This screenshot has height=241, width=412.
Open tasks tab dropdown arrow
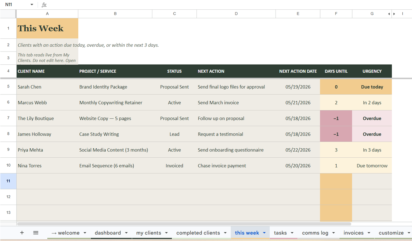[x=292, y=233]
